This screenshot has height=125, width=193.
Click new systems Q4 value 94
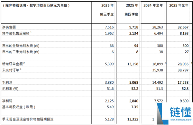136,46
